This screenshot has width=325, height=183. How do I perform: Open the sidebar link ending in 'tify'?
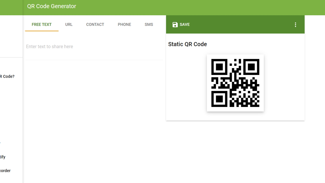pyautogui.click(x=3, y=157)
